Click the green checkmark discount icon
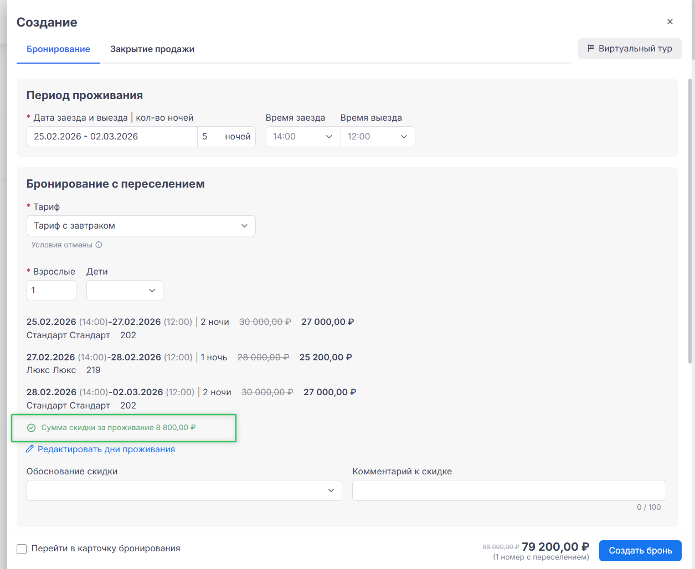Image resolution: width=695 pixels, height=569 pixels. pos(32,428)
